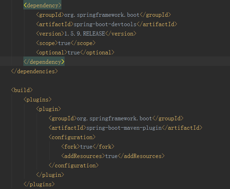The height and width of the screenshot is (189, 230).
Task: Click the artifactId spring-boot-maven-plugin line
Action: [x=125, y=128]
